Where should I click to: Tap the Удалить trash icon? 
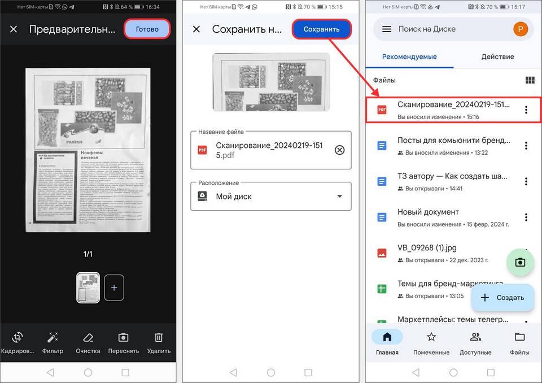pyautogui.click(x=159, y=343)
